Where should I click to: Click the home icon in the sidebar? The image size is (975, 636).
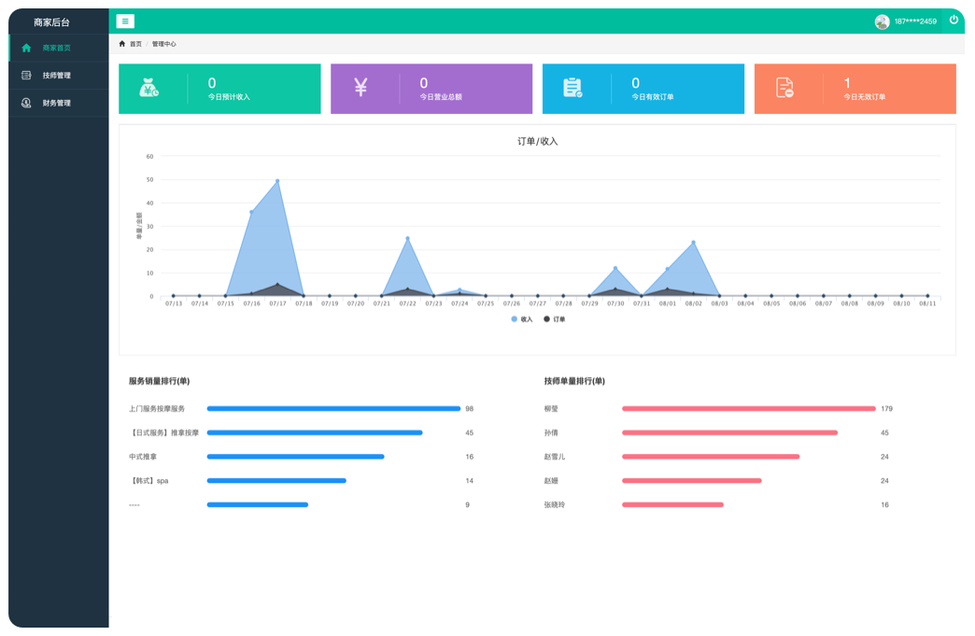[x=26, y=48]
